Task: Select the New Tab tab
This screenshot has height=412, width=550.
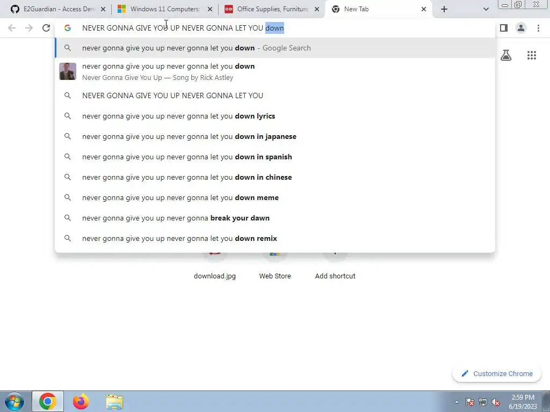Action: pyautogui.click(x=379, y=9)
